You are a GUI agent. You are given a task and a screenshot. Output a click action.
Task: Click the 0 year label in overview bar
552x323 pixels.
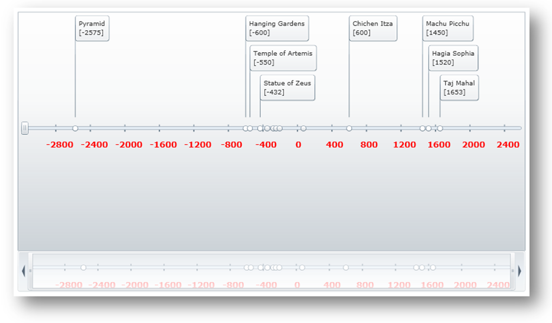pos(297,285)
